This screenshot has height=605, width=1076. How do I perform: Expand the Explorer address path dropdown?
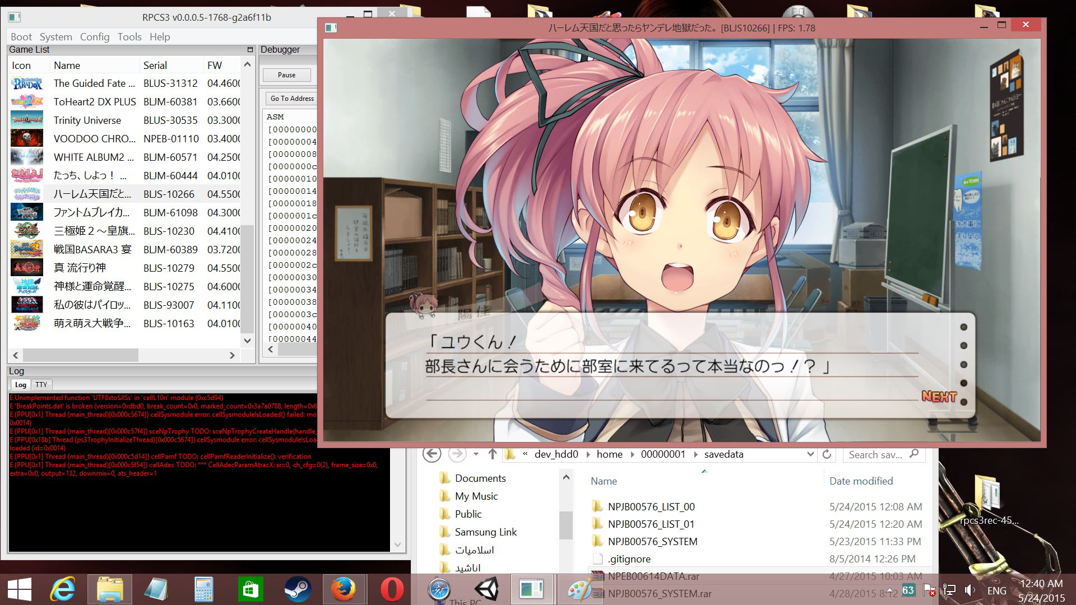click(x=810, y=454)
